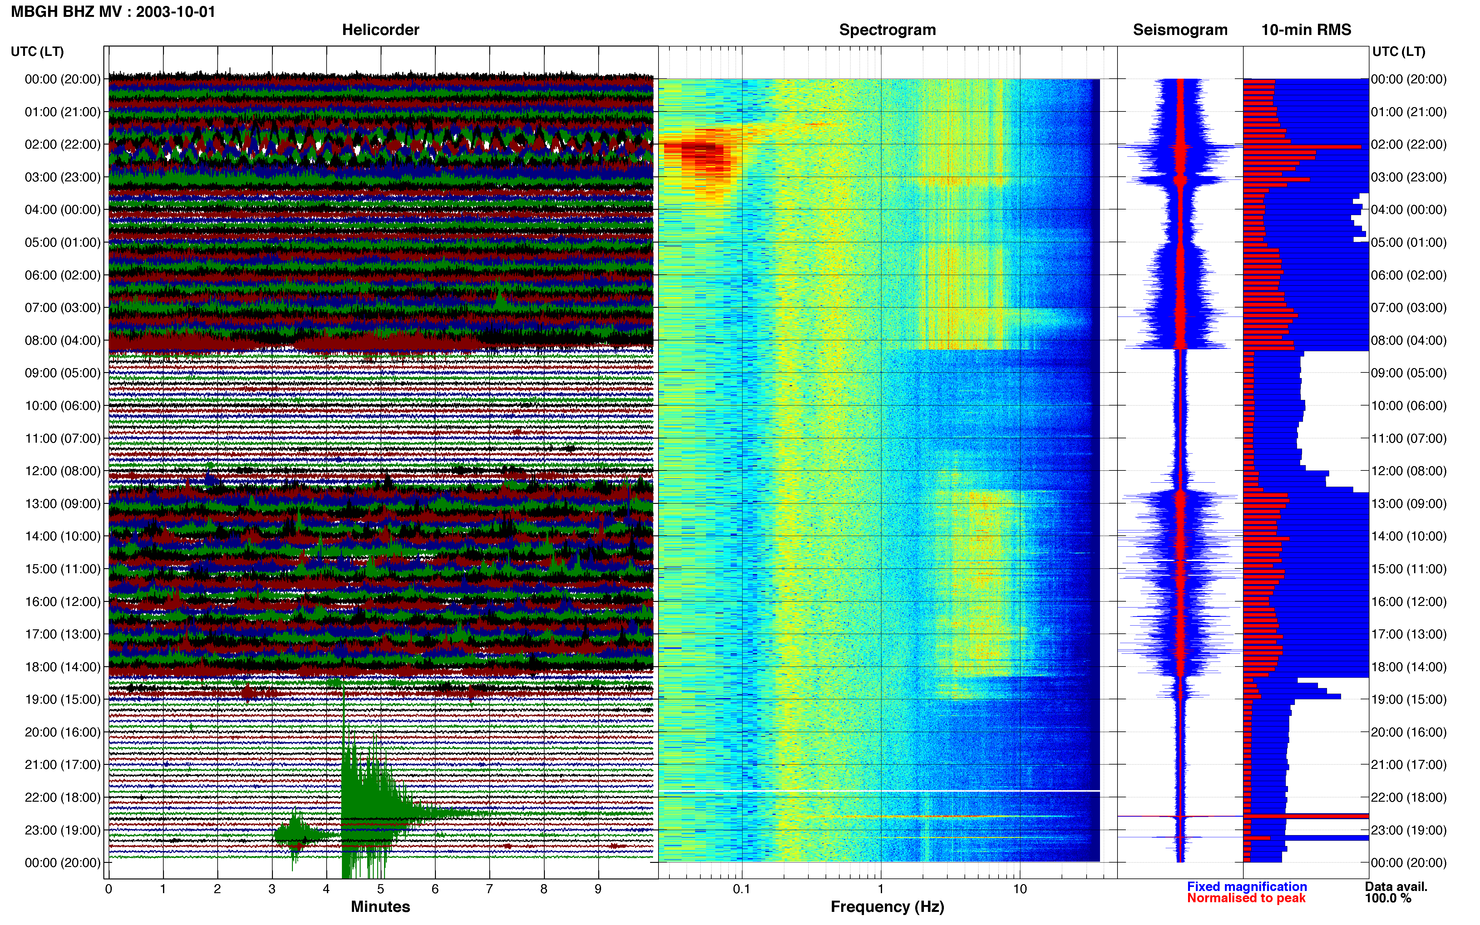
Task: Click the left '18:00 (14:00)' time label
Action: 62,667
